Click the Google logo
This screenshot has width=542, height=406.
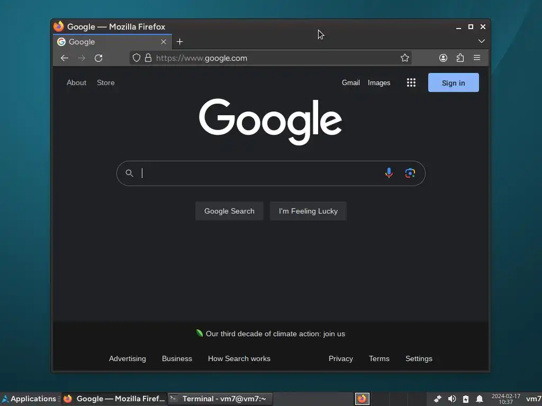click(270, 122)
